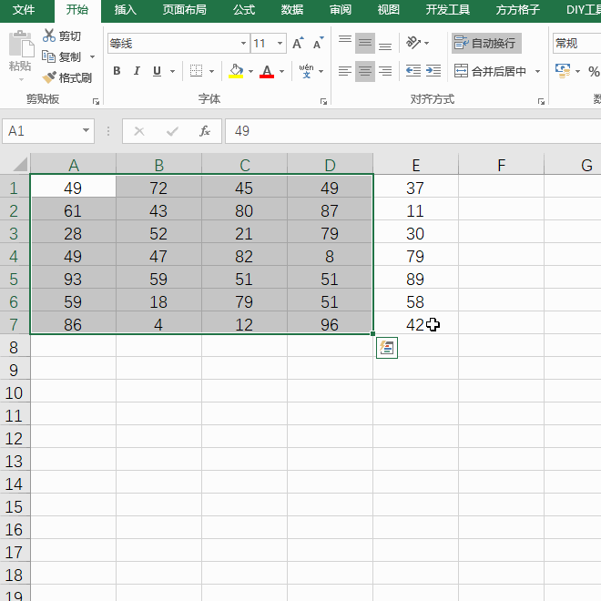Open borders dropdown arrow
The width and height of the screenshot is (601, 601).
click(x=211, y=71)
